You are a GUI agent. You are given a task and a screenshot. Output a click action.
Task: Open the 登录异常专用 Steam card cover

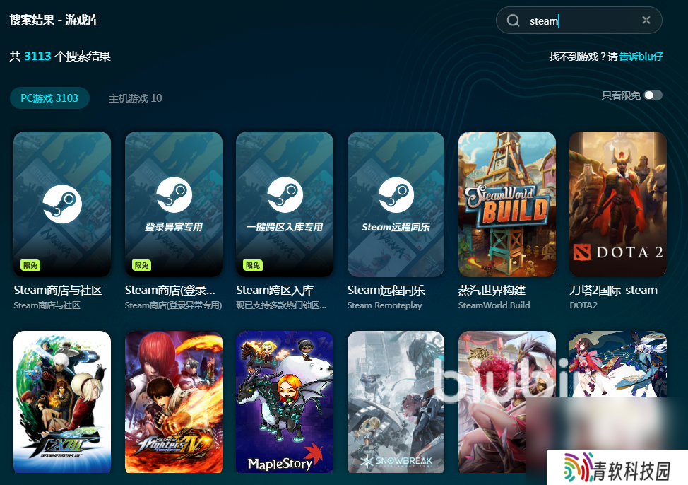[174, 204]
